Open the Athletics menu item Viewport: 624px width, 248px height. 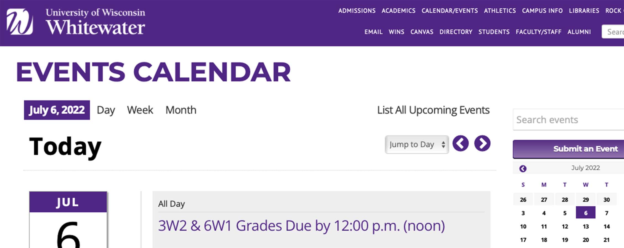pyautogui.click(x=500, y=11)
